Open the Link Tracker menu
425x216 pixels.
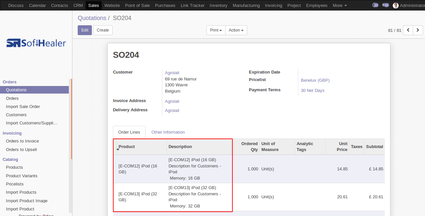tap(193, 6)
